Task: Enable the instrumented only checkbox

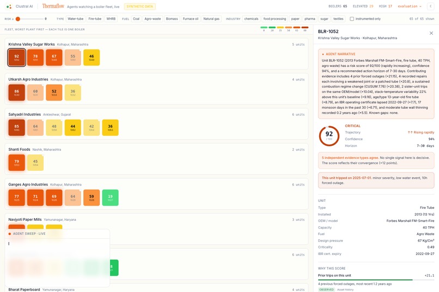Action: point(352,19)
